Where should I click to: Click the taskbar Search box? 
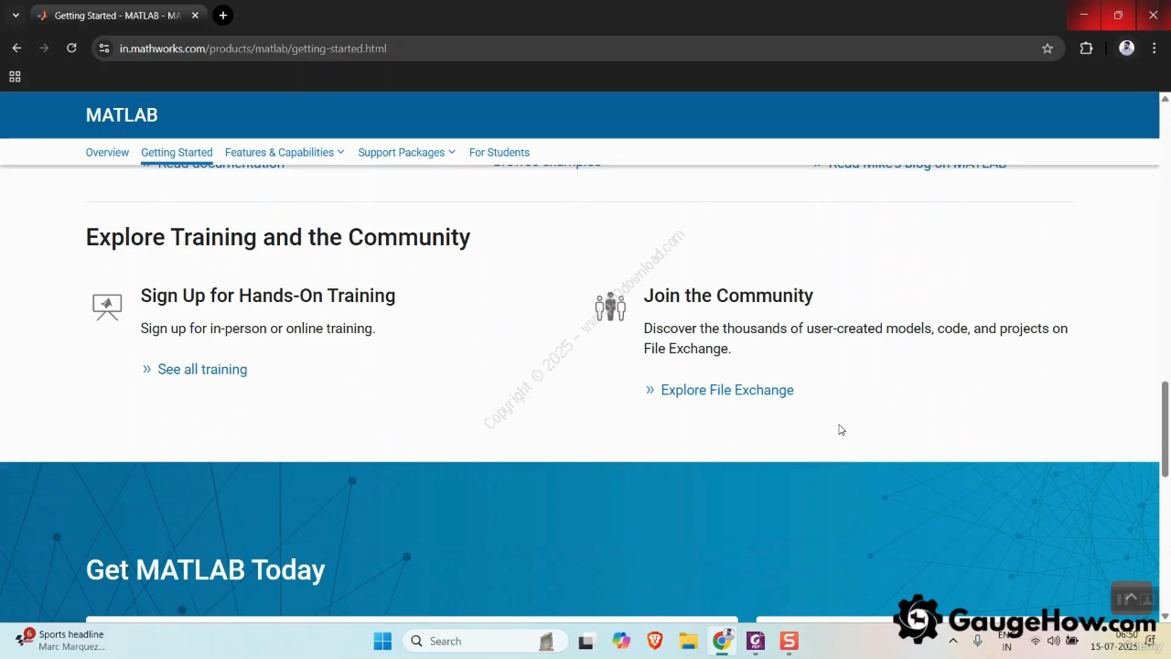point(485,642)
